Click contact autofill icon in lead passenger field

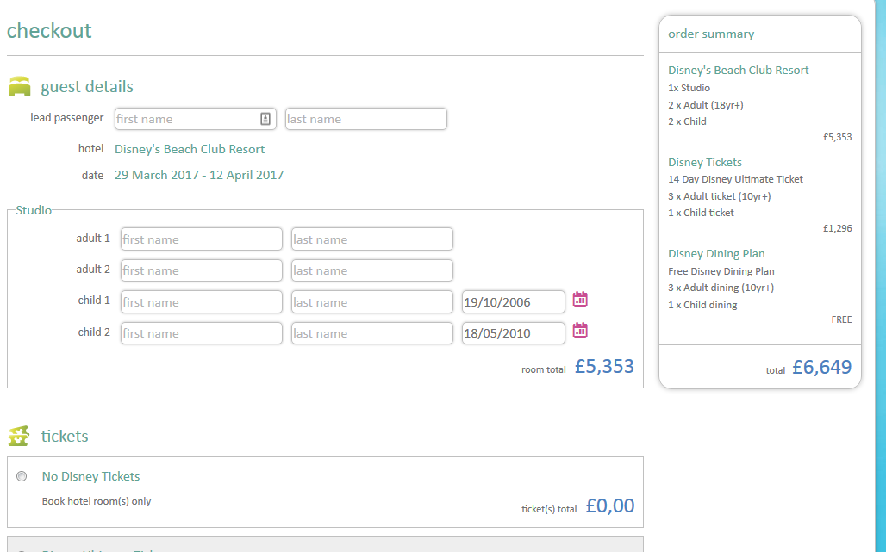(x=265, y=119)
